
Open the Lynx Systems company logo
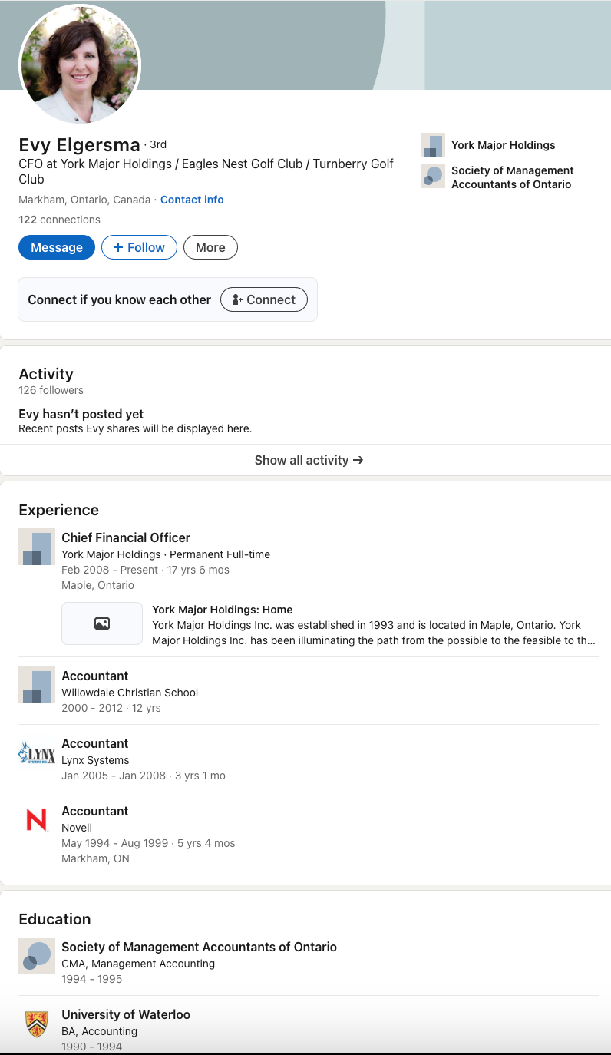pyautogui.click(x=37, y=752)
